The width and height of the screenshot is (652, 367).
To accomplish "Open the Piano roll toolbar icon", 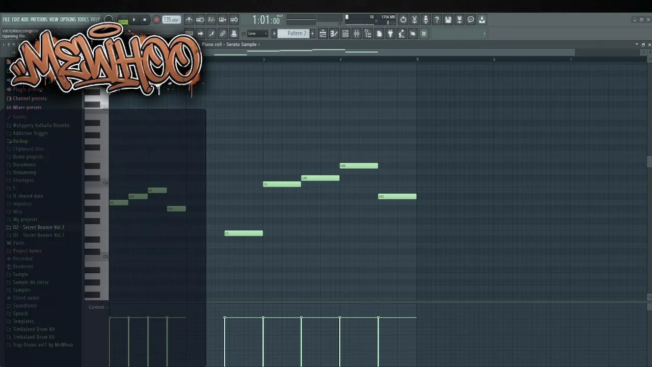I will pyautogui.click(x=334, y=34).
